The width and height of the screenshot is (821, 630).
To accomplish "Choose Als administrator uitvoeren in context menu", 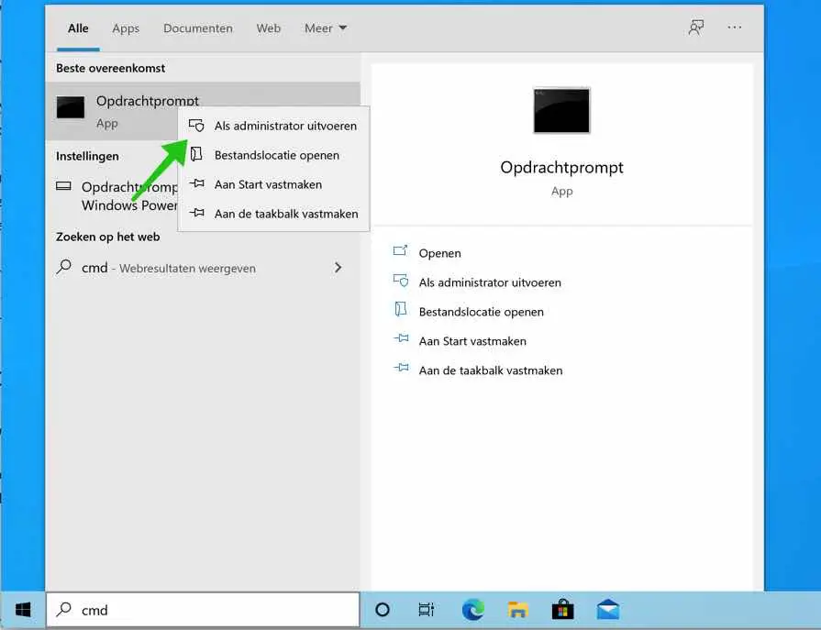I will pos(273,126).
